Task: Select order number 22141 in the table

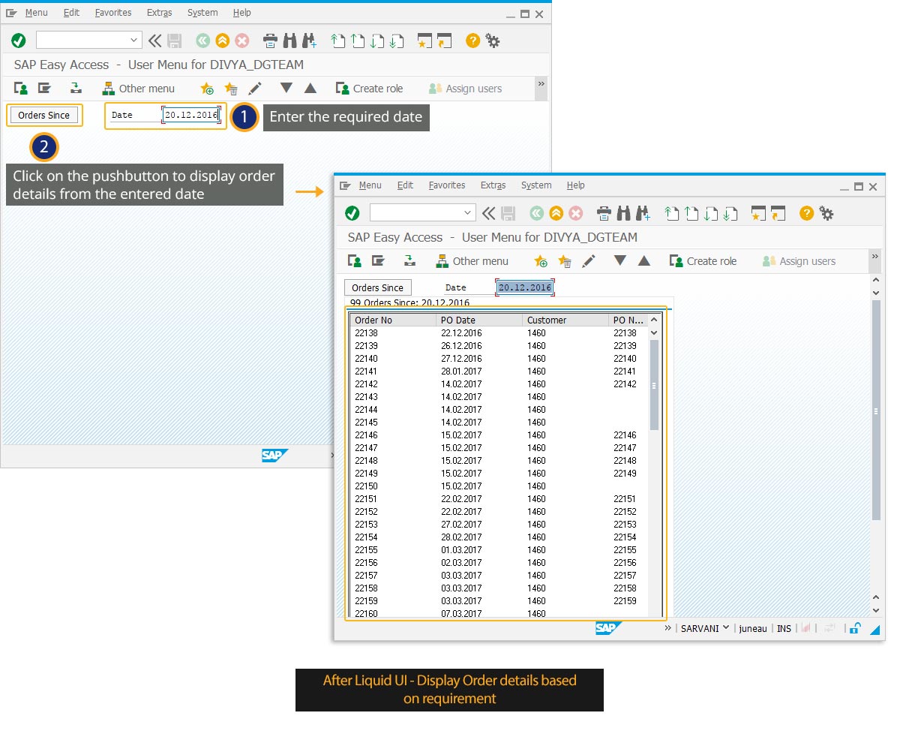Action: click(x=366, y=372)
